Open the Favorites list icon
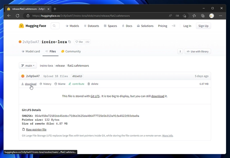Viewport: 230px width, 158px height. tap(194, 16)
